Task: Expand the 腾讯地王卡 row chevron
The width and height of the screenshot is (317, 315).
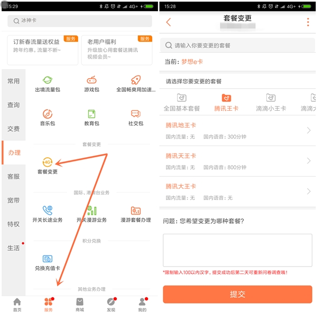Action: [x=309, y=130]
